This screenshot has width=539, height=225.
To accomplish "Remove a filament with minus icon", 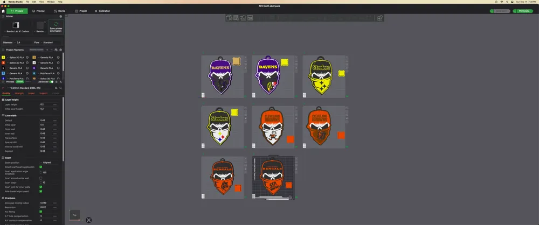I will [52, 50].
